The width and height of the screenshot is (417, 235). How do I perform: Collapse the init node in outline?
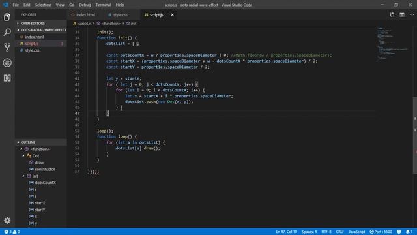[23, 176]
